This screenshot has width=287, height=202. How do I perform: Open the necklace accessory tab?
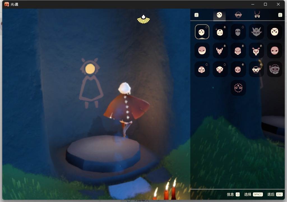[x=257, y=15]
